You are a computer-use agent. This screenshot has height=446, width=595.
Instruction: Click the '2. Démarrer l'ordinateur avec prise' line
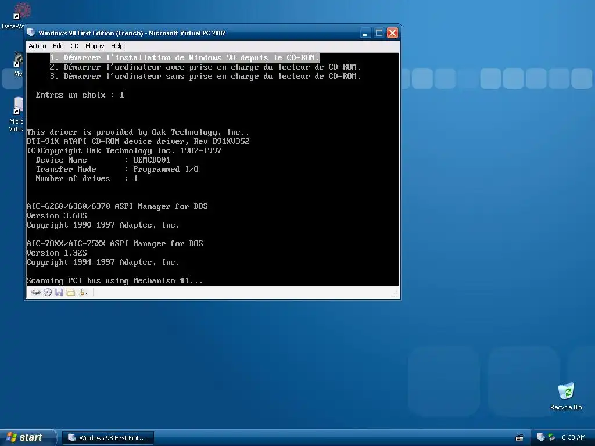205,67
